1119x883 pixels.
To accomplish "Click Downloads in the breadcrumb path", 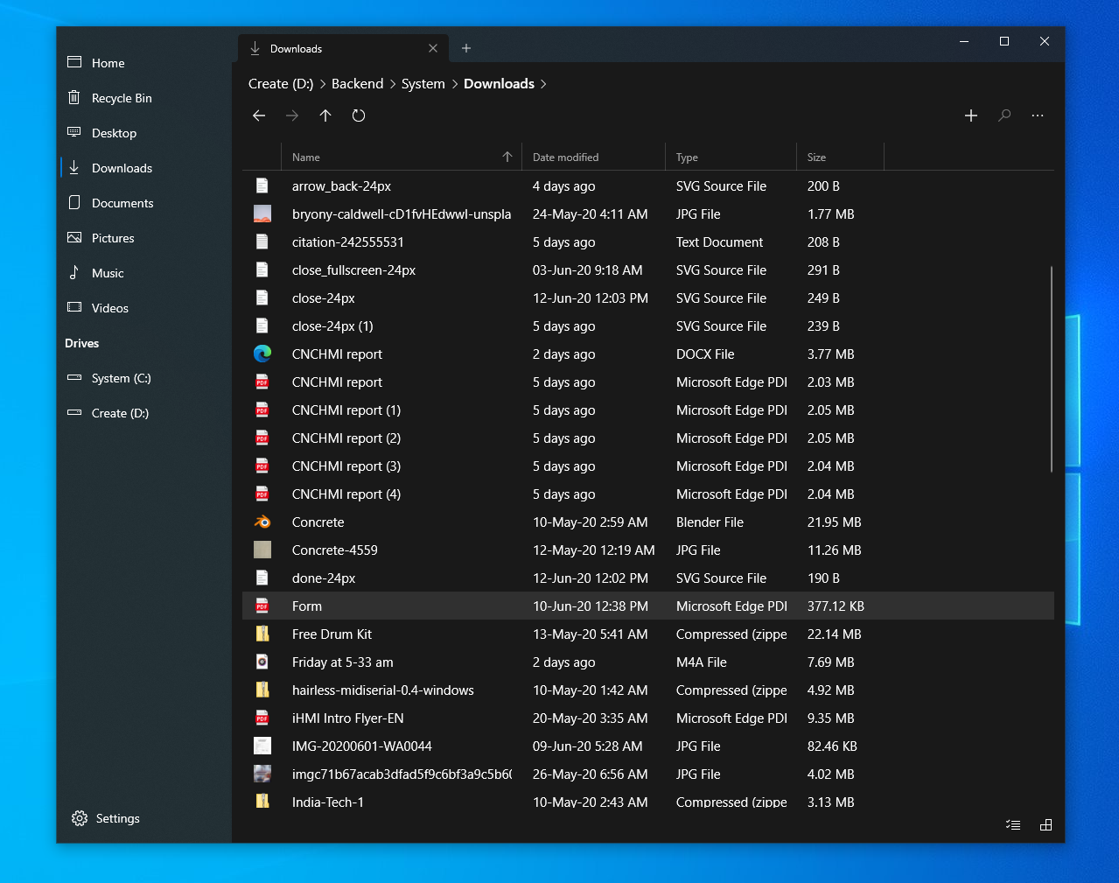I will pyautogui.click(x=499, y=84).
